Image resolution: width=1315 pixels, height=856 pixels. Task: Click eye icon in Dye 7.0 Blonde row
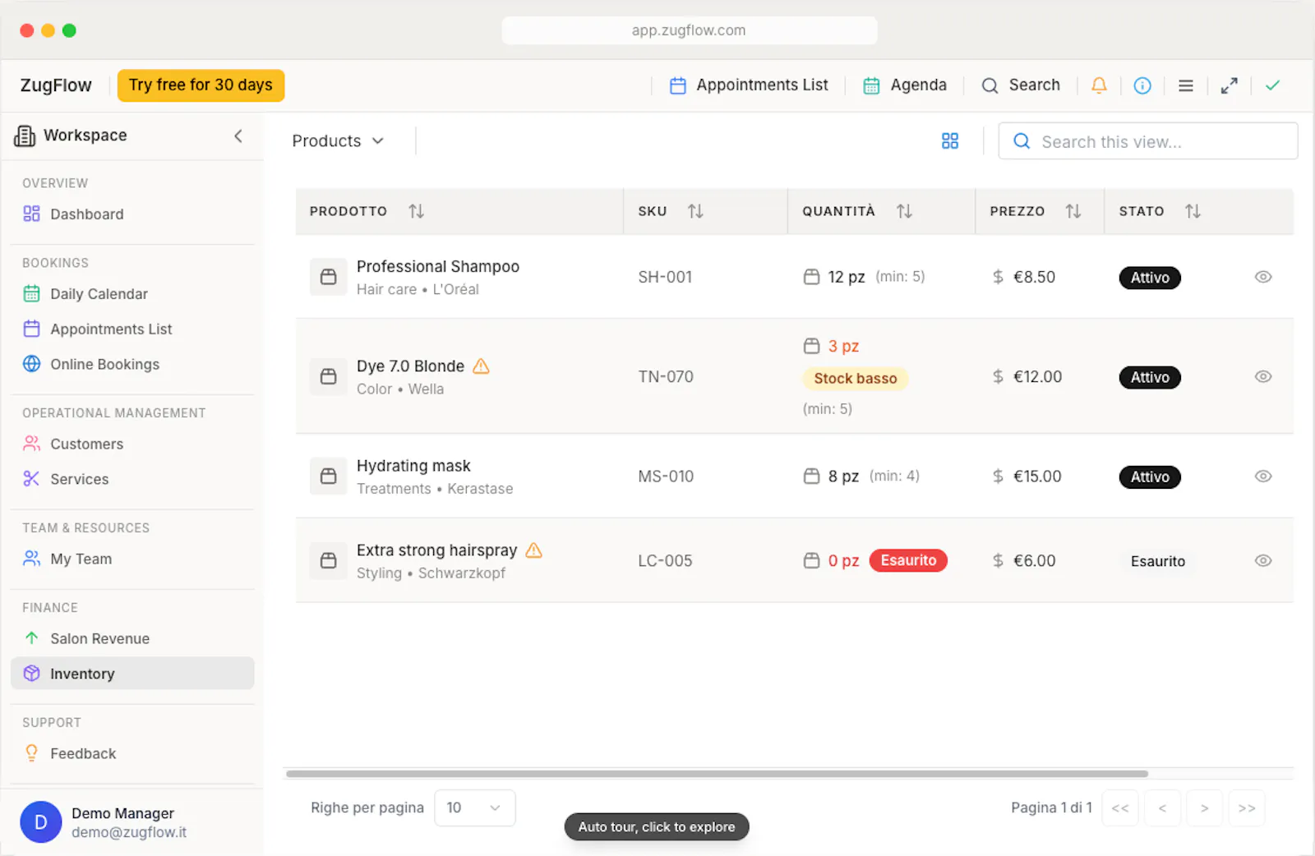[x=1263, y=377]
